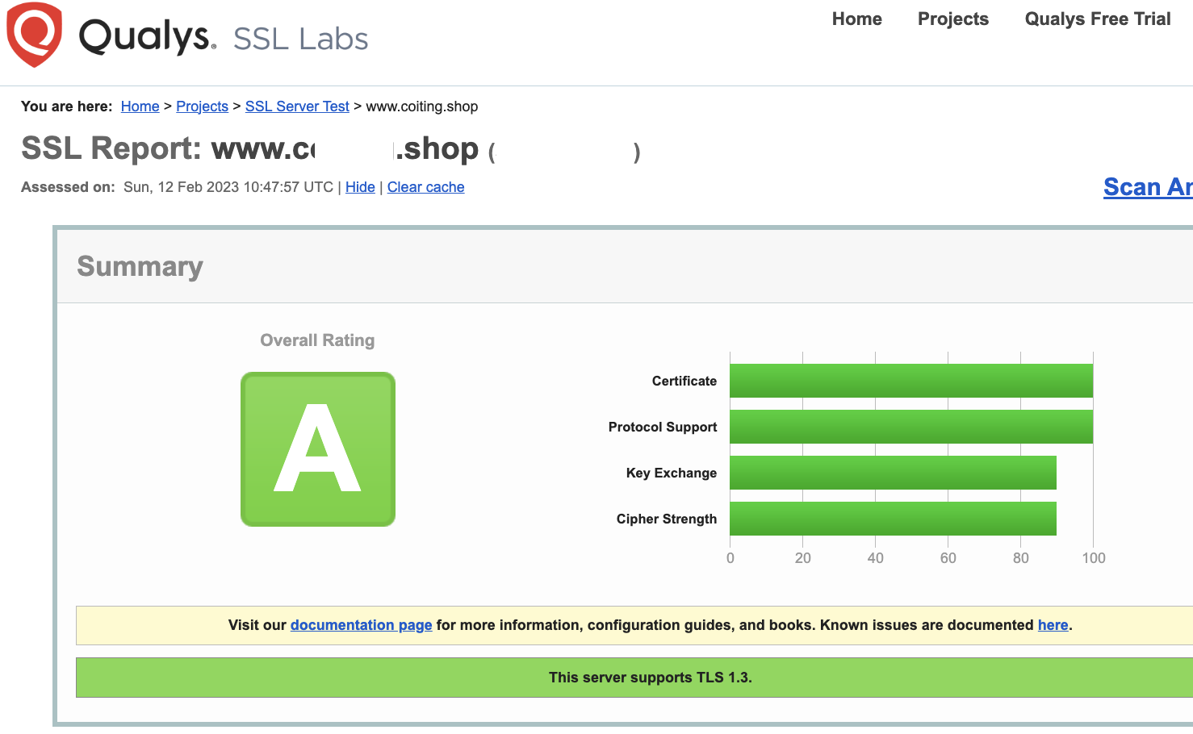Click the 'Sun, 12 Feb 2023 10:47:57 UTC' timestamp
This screenshot has width=1193, height=734.
(x=228, y=187)
